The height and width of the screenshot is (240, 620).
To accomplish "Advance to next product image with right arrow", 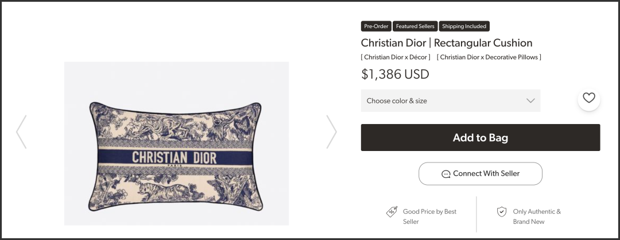I will coord(331,131).
